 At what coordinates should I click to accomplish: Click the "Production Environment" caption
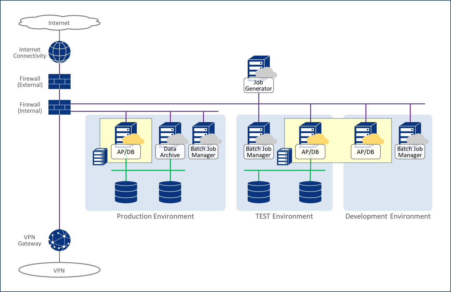155,216
